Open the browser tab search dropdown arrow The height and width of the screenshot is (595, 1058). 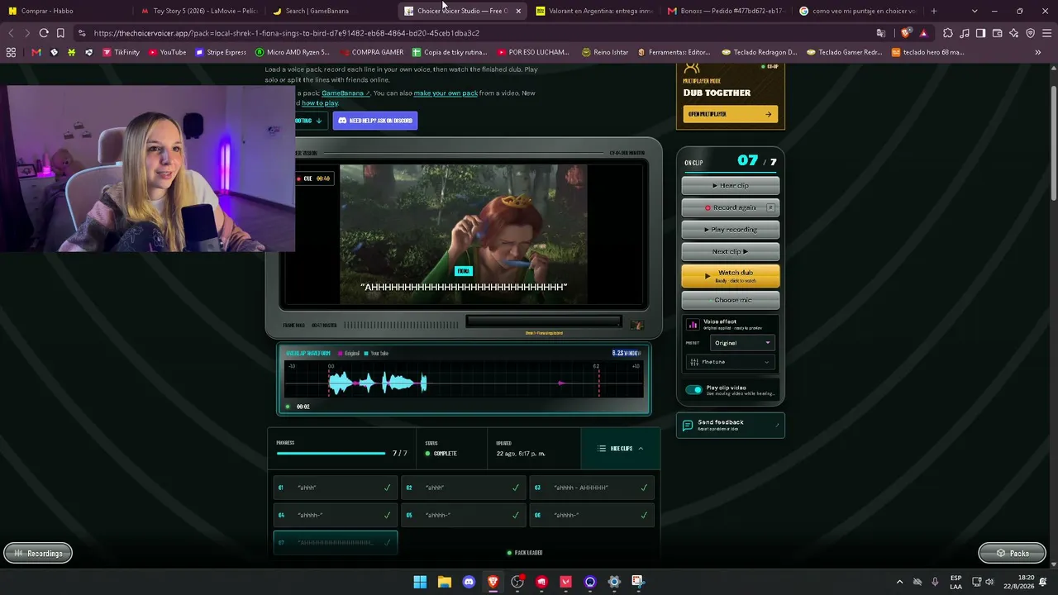(x=975, y=11)
